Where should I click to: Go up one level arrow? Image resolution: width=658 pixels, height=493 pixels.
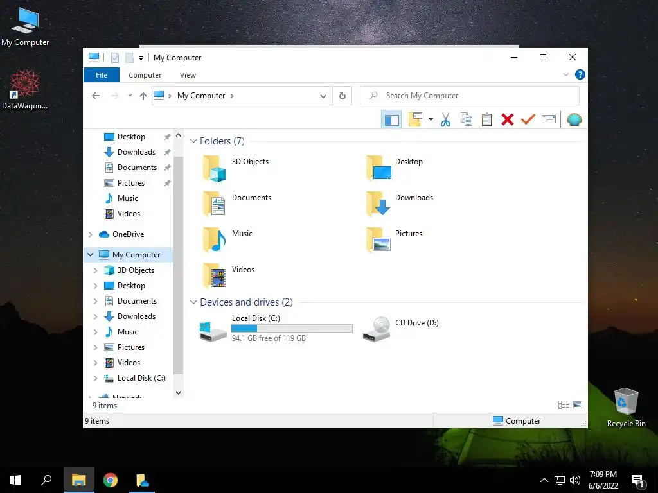143,96
